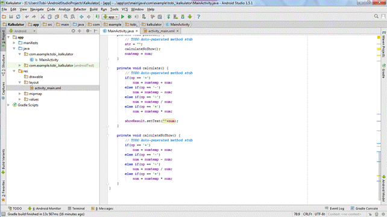
Task: Expand the manifests folder
Action: (14, 43)
